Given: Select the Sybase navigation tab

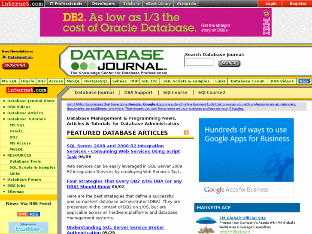Looking at the screenshot, I should click(119, 81).
